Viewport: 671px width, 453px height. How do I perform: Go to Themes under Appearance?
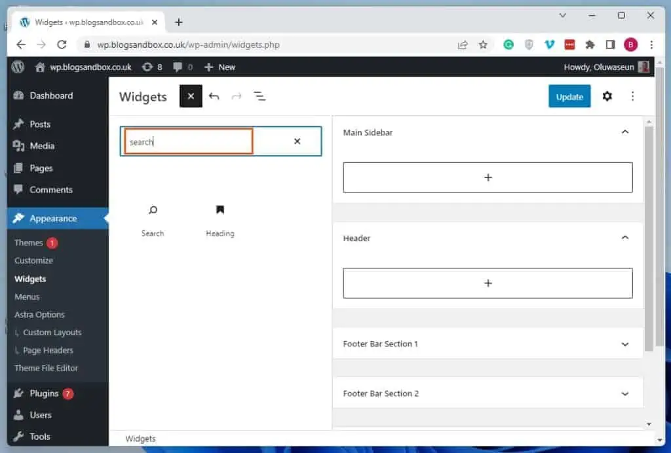point(29,243)
